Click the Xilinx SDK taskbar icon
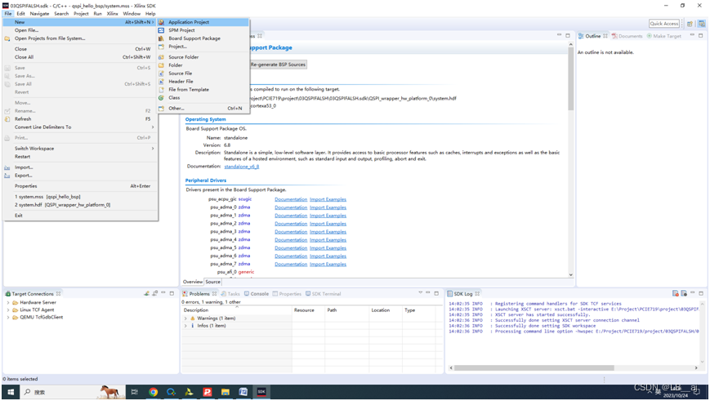710x401 pixels. click(261, 392)
